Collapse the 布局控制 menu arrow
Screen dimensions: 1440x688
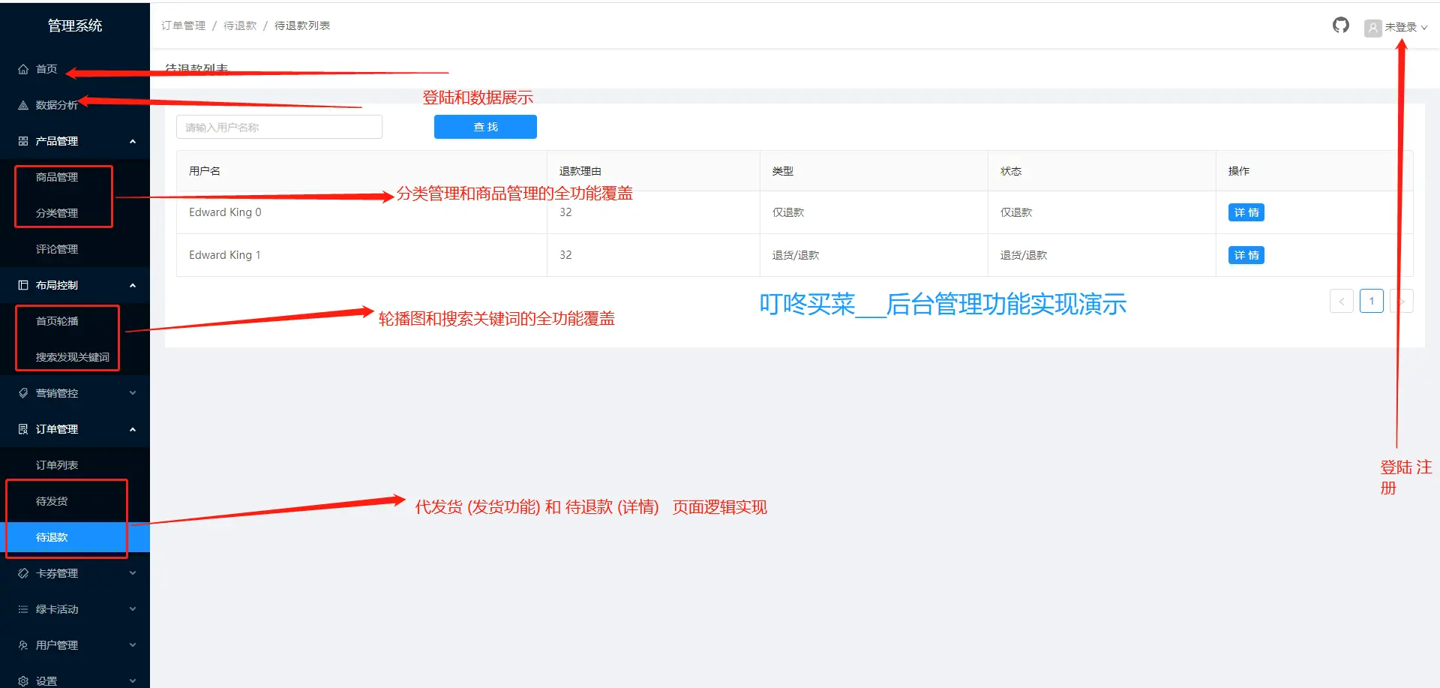133,285
